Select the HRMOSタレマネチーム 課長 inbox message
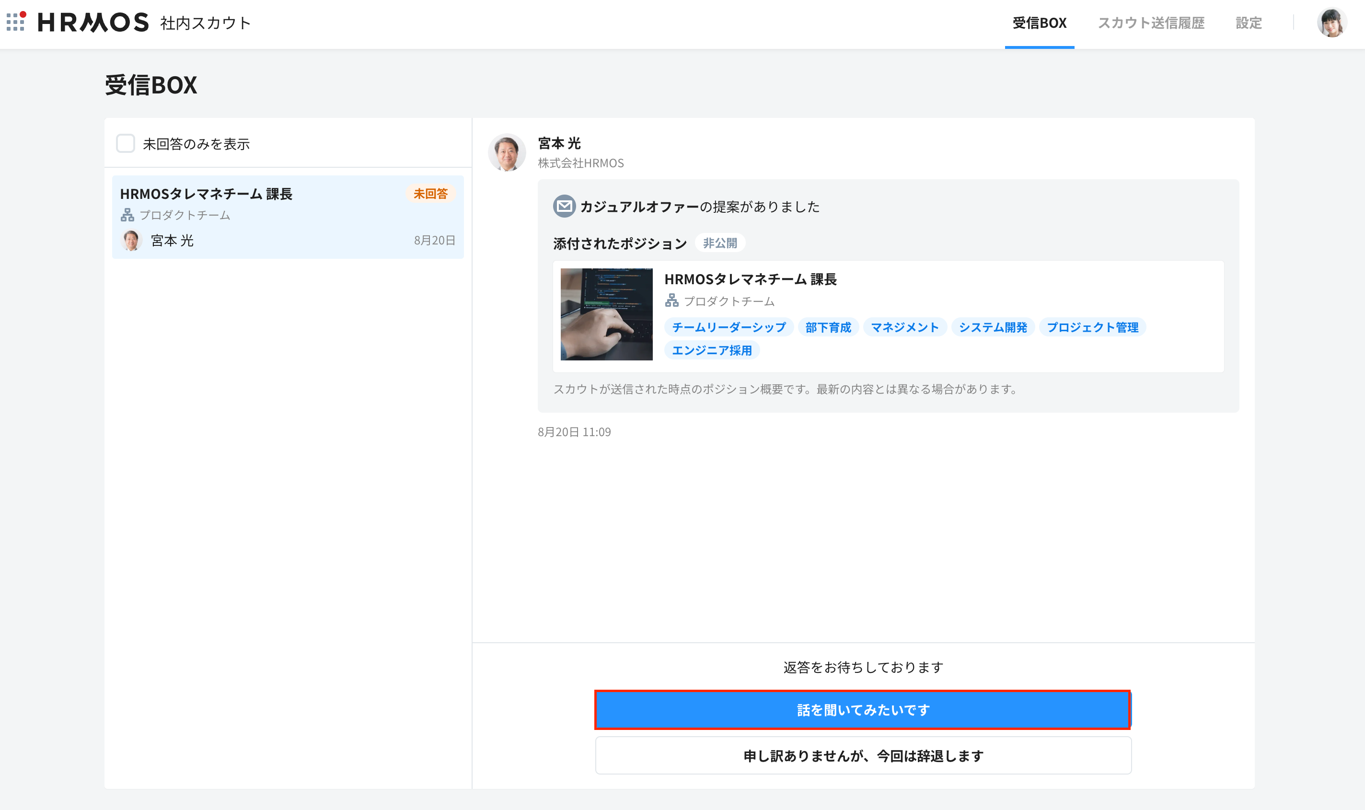 coord(288,217)
